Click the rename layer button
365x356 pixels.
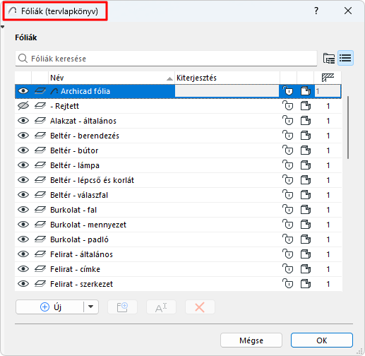point(161,307)
